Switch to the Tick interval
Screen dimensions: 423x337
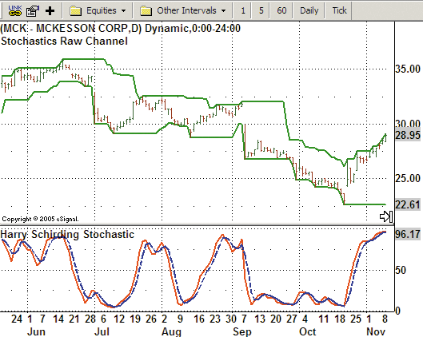click(339, 10)
